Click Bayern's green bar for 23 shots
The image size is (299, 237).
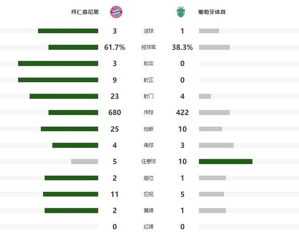64,96
